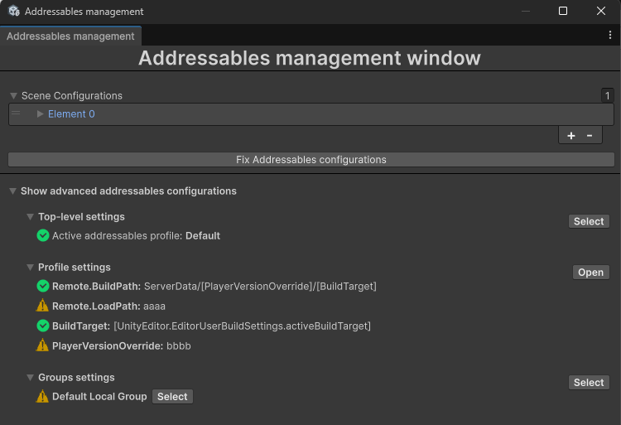Collapse the Top-level settings section
This screenshot has width=621, height=425.
pos(31,217)
